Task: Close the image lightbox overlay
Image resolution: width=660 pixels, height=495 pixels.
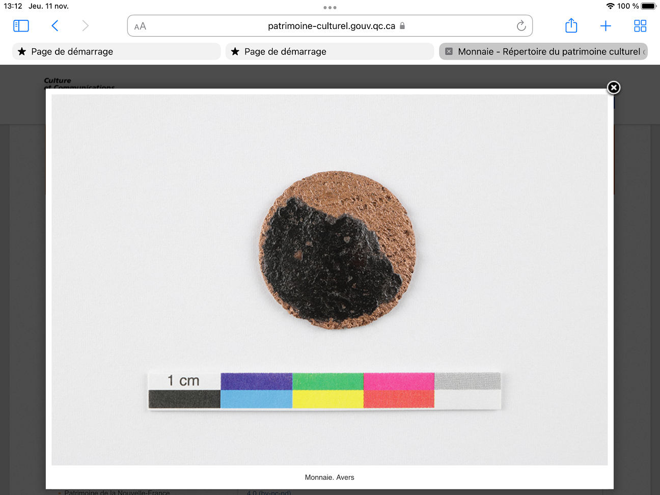Action: [x=614, y=88]
